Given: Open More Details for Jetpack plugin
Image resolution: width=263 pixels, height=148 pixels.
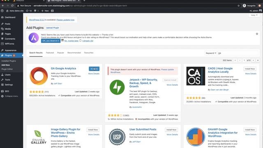Looking at the screenshot, I should point(172,85).
